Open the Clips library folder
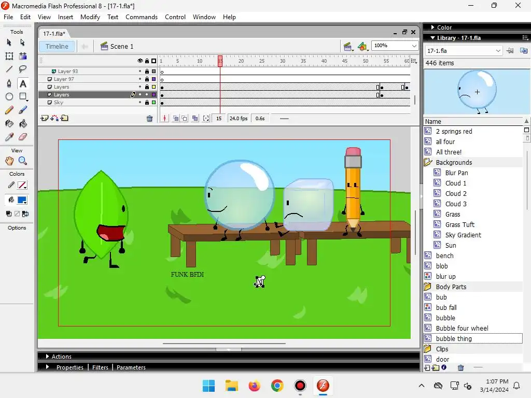This screenshot has width=531, height=398. pos(428,349)
